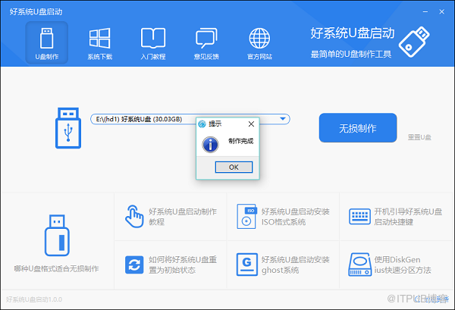Click the 好系统U盘启动1.0.0 version text
The width and height of the screenshot is (455, 310).
tap(34, 299)
